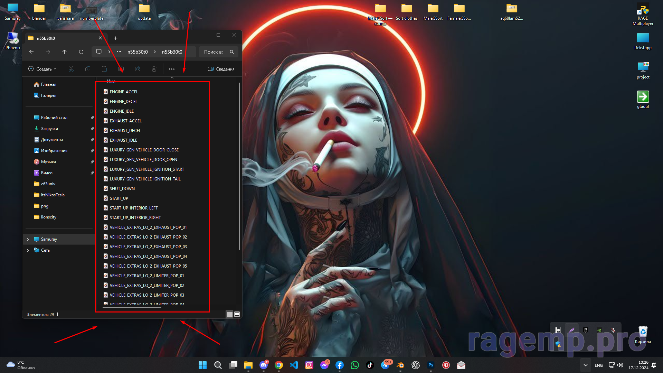This screenshot has height=373, width=663.
Task: Open Photoshop from the taskbar
Action: pyautogui.click(x=430, y=365)
